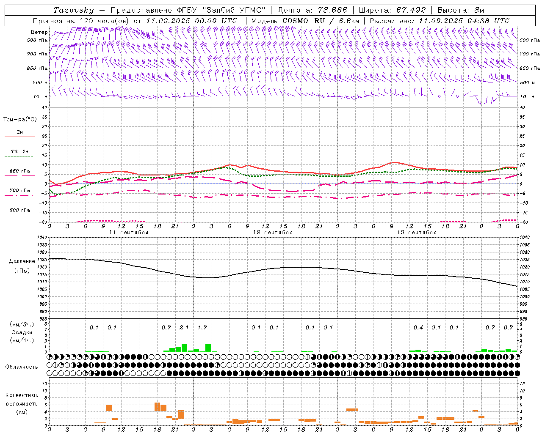The image size is (542, 433).
Task: Click the date label "13 сентября"
Action: click(417, 233)
